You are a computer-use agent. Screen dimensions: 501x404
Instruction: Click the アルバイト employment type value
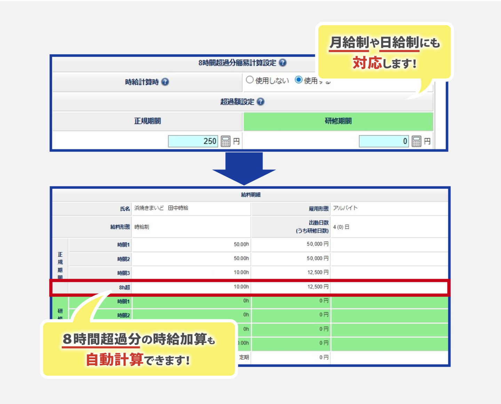pyautogui.click(x=345, y=208)
